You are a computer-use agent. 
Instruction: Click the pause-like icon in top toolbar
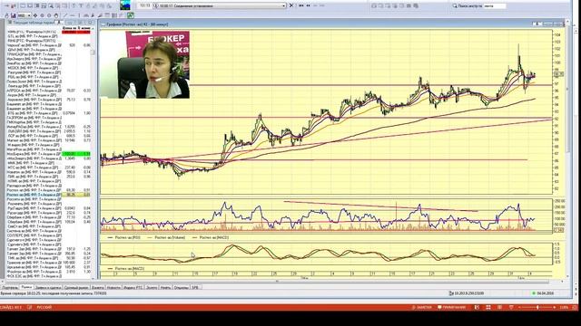coord(309,5)
